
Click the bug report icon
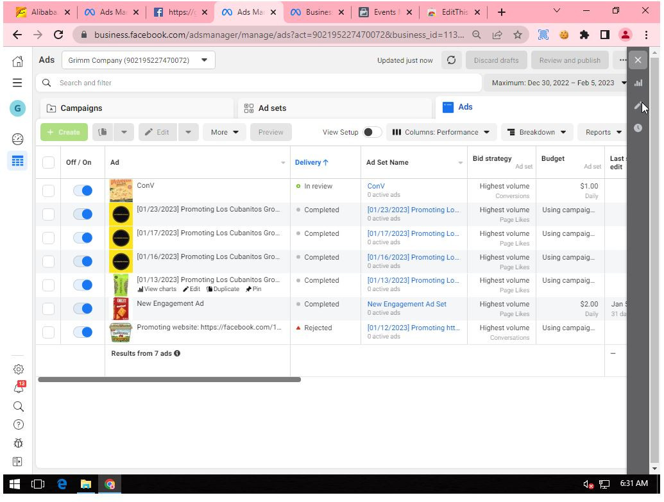pyautogui.click(x=18, y=443)
